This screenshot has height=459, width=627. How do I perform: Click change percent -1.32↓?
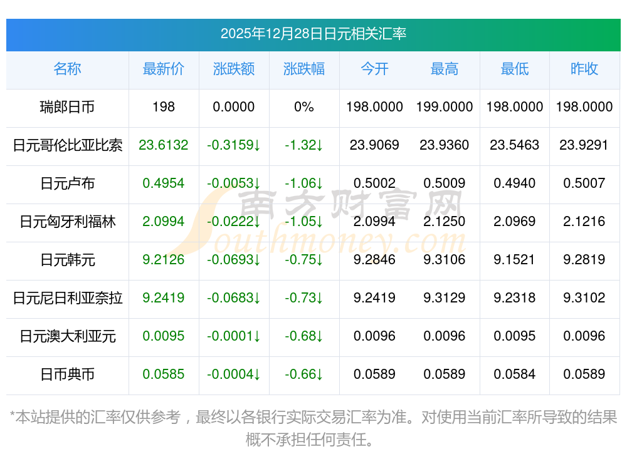click(x=304, y=145)
